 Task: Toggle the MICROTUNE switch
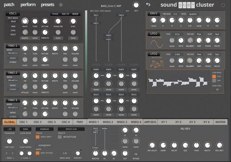60,137
